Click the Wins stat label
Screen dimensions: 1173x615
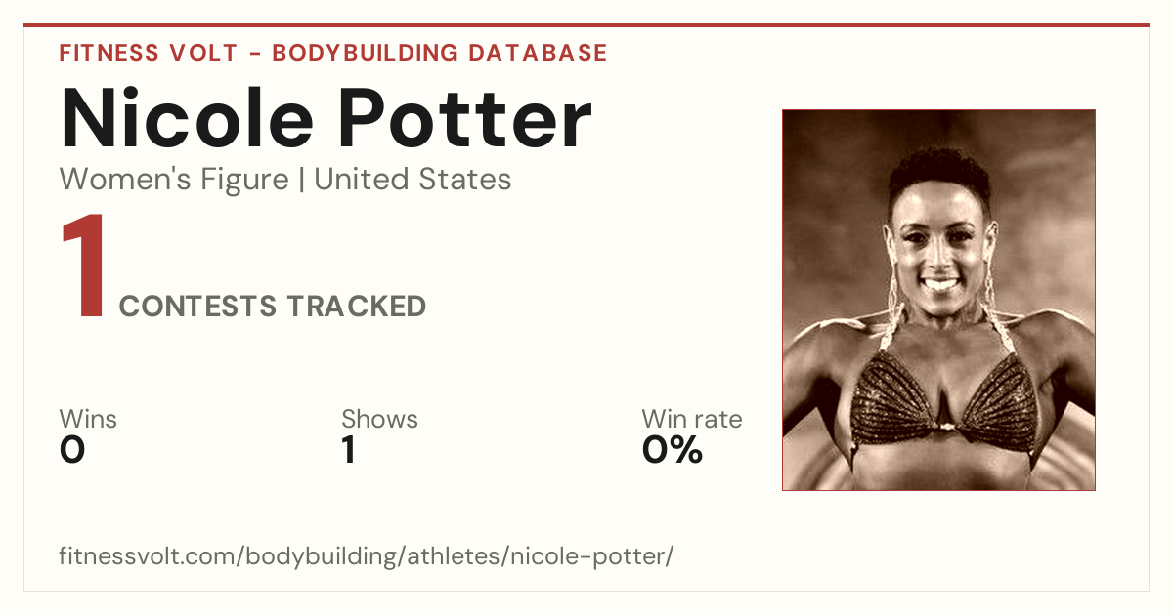88,420
